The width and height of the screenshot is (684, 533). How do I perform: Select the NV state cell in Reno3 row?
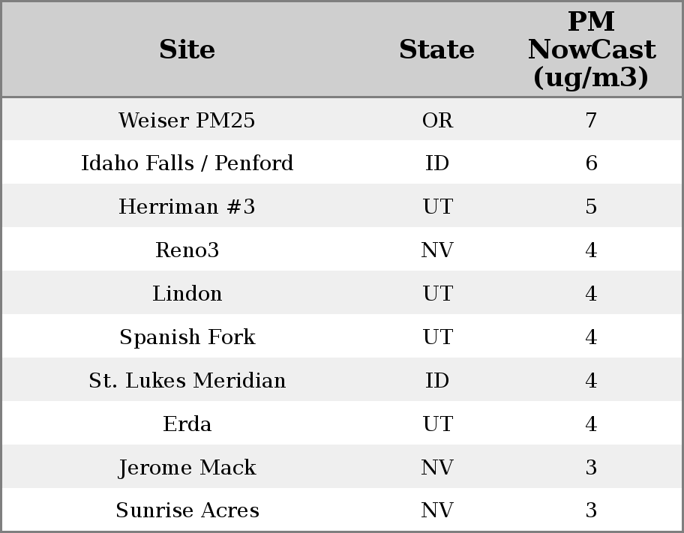tap(437, 250)
